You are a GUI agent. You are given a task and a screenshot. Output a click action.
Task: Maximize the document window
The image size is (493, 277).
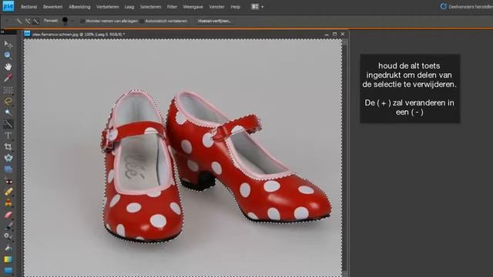pyautogui.click(x=334, y=34)
